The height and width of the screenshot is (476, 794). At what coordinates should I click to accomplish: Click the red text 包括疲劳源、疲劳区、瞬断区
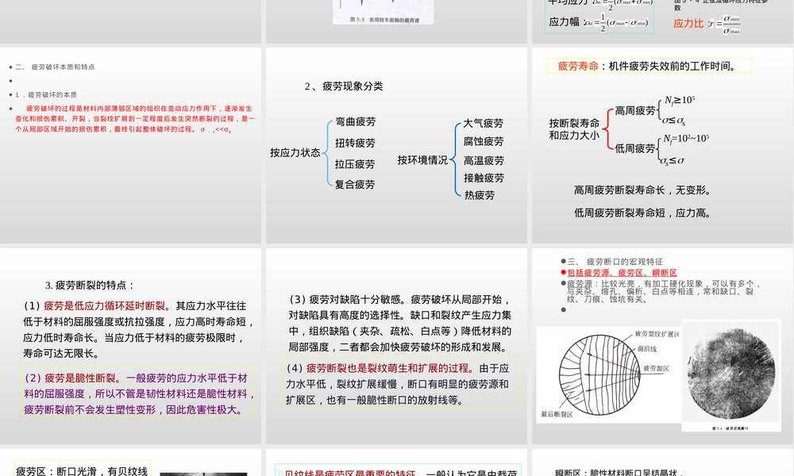click(622, 273)
